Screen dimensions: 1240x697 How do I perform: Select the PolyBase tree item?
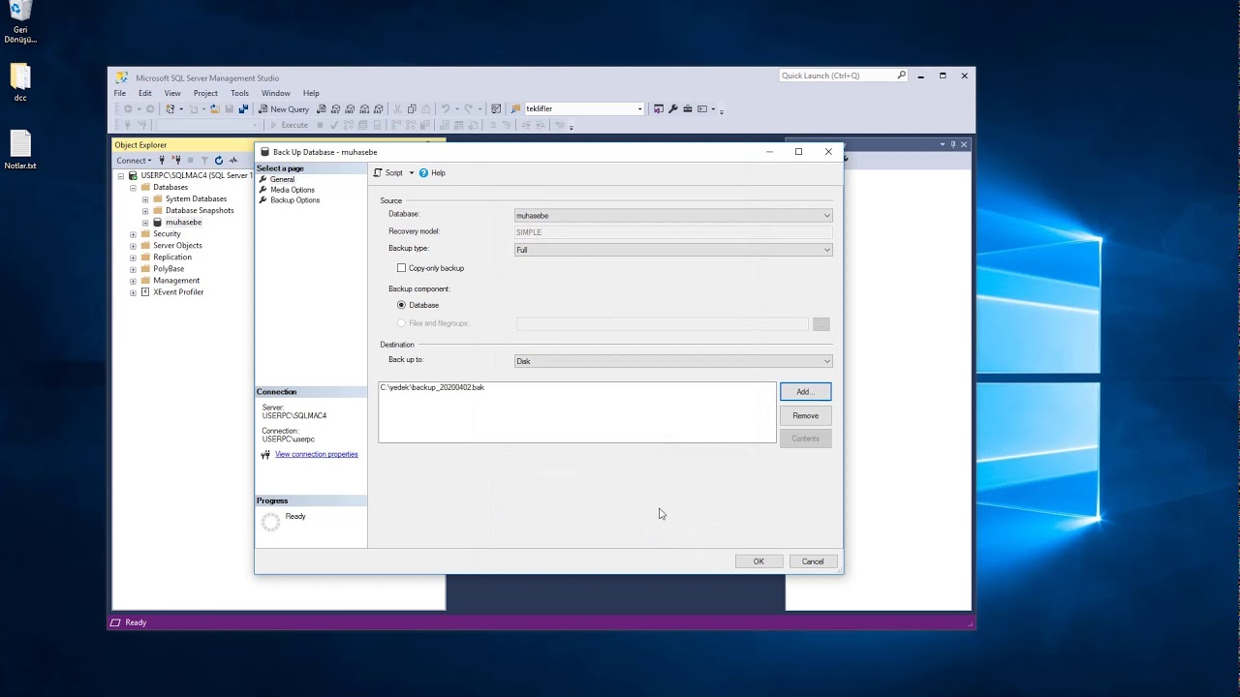click(x=169, y=269)
